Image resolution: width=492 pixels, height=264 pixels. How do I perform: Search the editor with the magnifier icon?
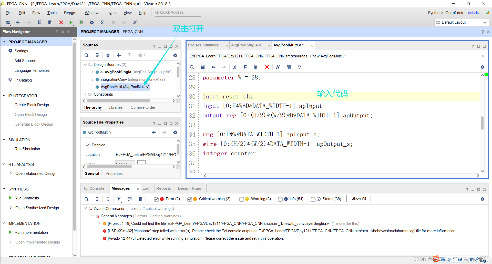click(192, 67)
